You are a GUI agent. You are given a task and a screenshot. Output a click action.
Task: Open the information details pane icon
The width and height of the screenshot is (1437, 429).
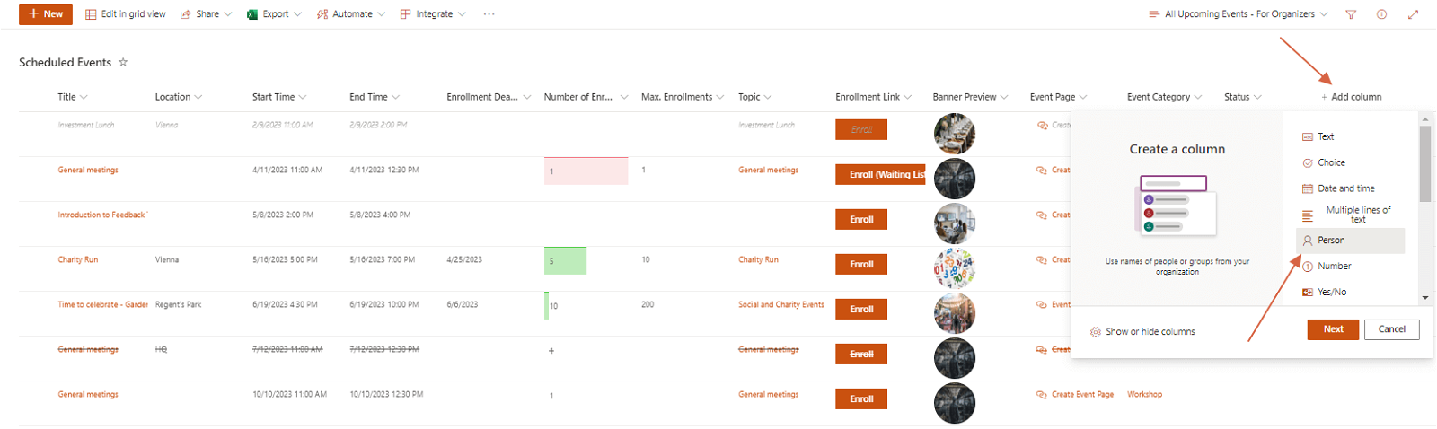[1381, 14]
